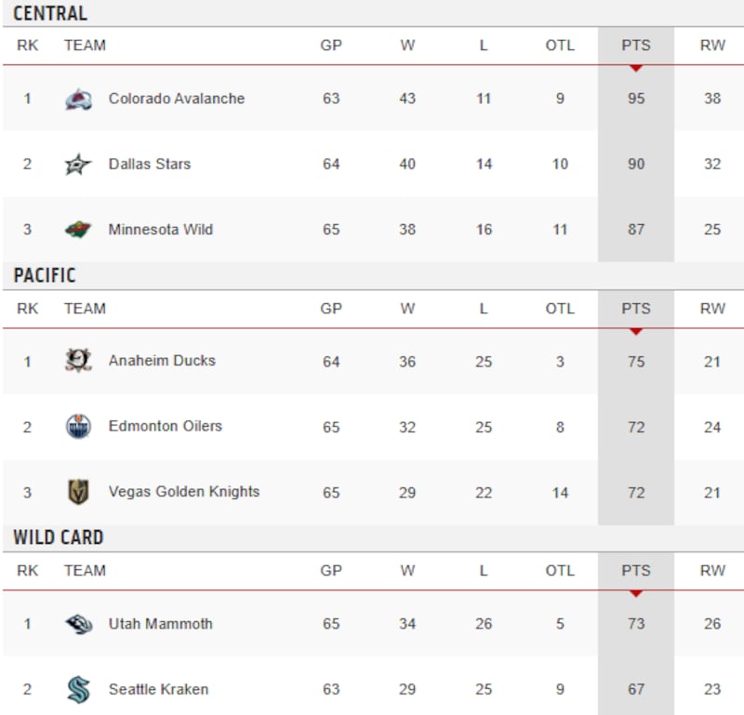Open the Seattle Kraken team link
This screenshot has height=715, width=744.
[158, 690]
